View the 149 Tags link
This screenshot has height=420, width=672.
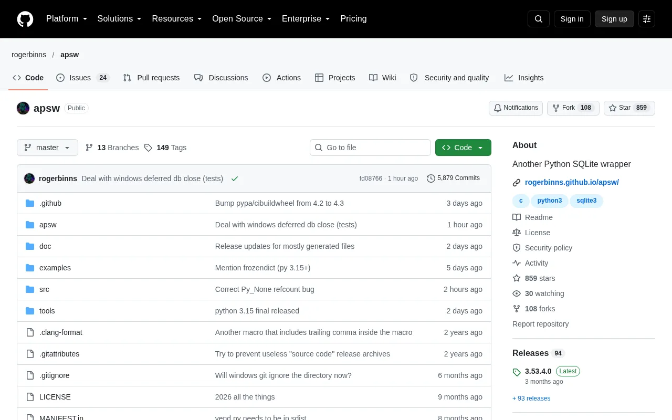click(x=165, y=148)
